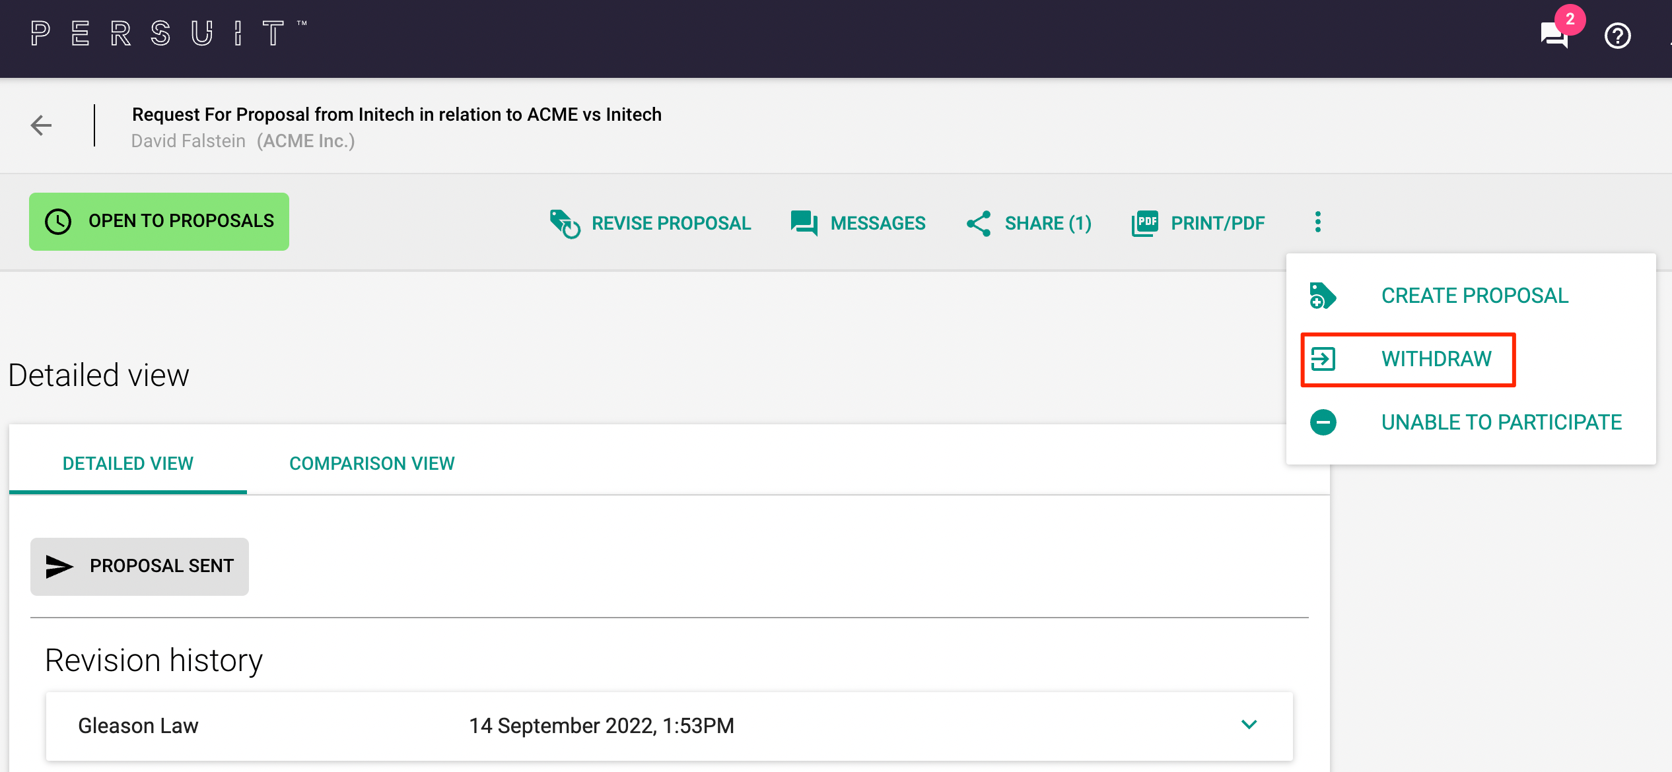Select Create Proposal from the menu

click(1471, 296)
